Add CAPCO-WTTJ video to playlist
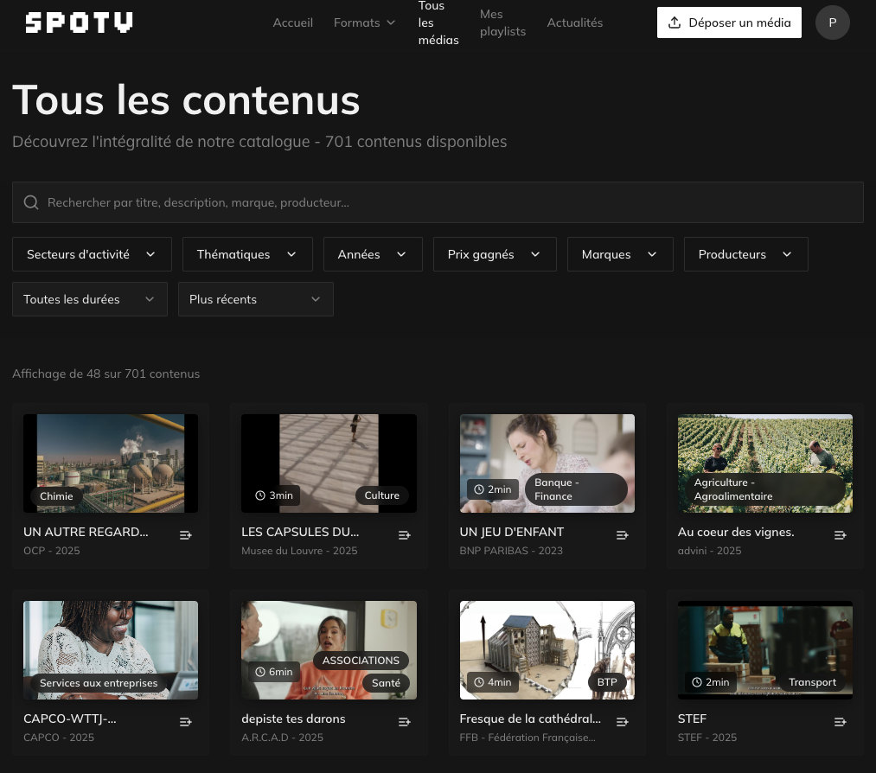This screenshot has width=876, height=773. 186,722
